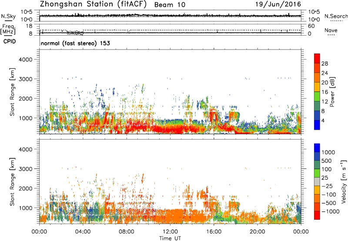
Task: Click the 'Freq. [MHz]' axis label
Action: (8, 29)
